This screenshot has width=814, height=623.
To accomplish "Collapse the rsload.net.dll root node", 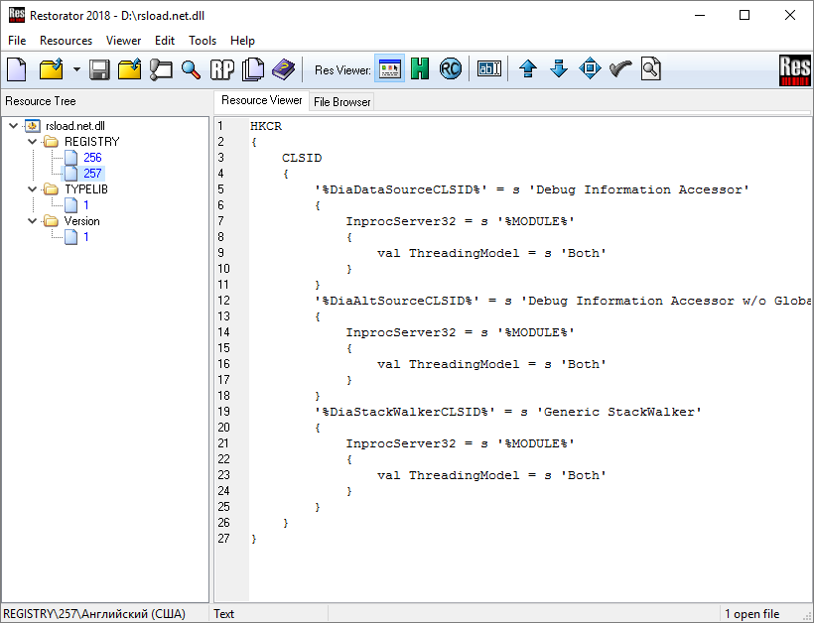I will [14, 126].
